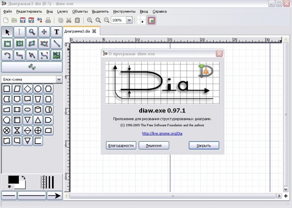Click the Paste clipboard icon
The height and width of the screenshot is (208, 292).
[77, 20]
